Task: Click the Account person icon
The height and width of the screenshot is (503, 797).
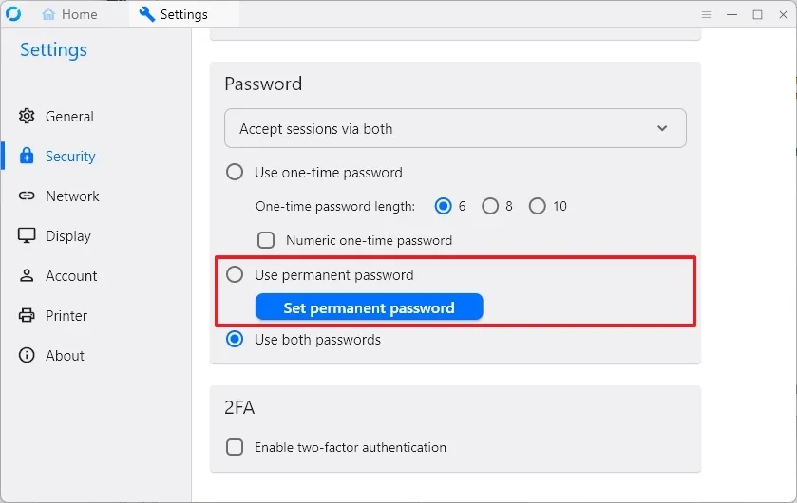Action: click(27, 276)
